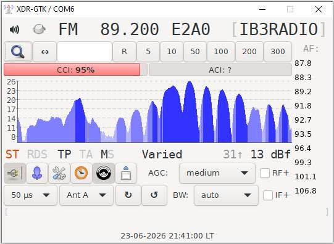
Task: Click the frequency entry field
Action: coord(85,52)
